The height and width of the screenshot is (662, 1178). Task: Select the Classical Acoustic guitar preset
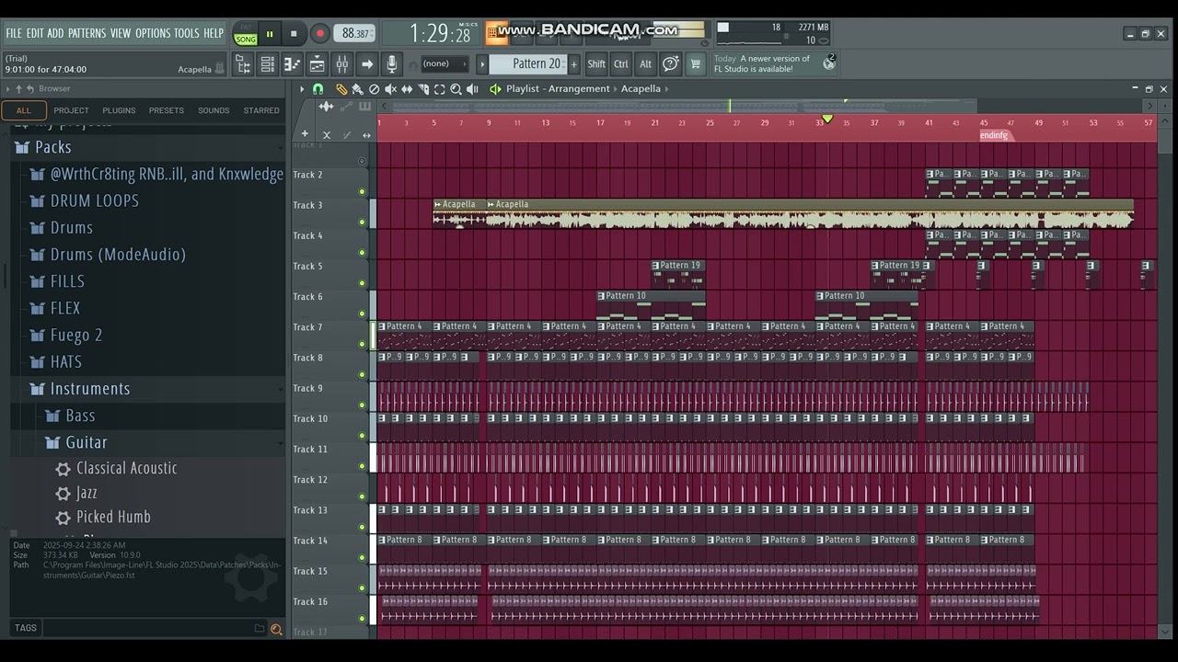[x=127, y=469]
